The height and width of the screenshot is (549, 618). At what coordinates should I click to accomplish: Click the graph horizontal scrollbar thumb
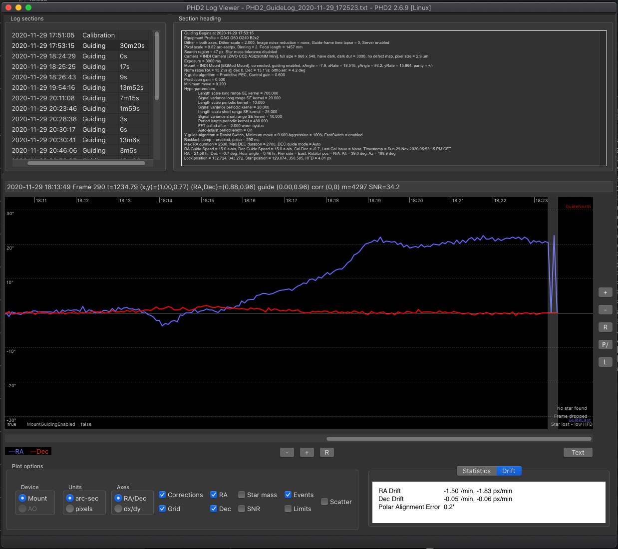coord(459,439)
